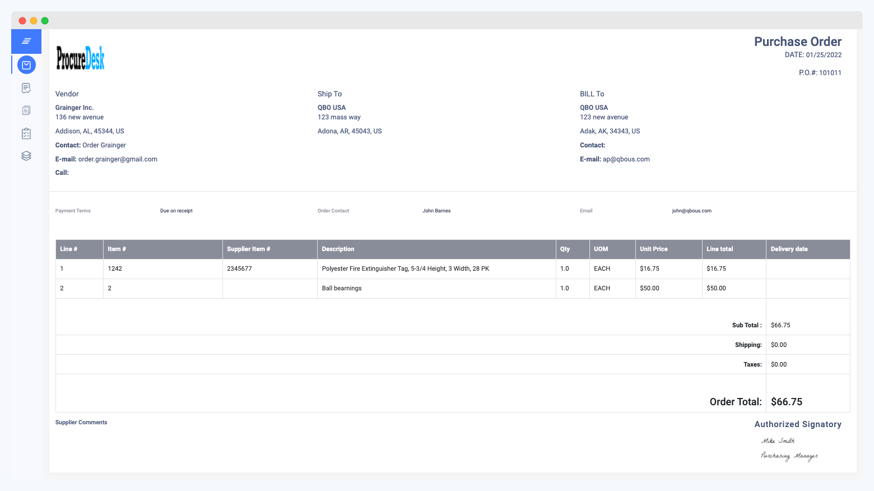Select the Description column header
The image size is (874, 491).
[338, 249]
